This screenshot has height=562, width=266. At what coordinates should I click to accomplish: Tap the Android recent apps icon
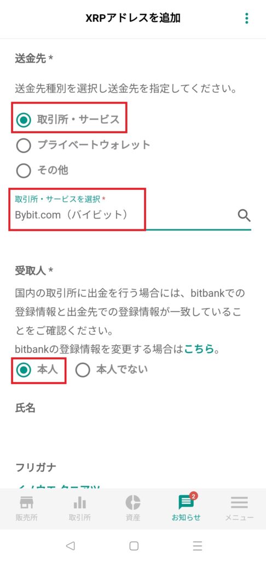pos(198,546)
